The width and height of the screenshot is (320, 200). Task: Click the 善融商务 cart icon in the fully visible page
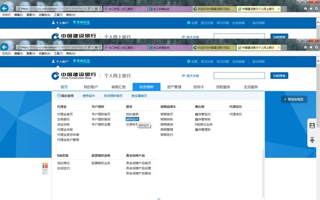[x=75, y=61]
